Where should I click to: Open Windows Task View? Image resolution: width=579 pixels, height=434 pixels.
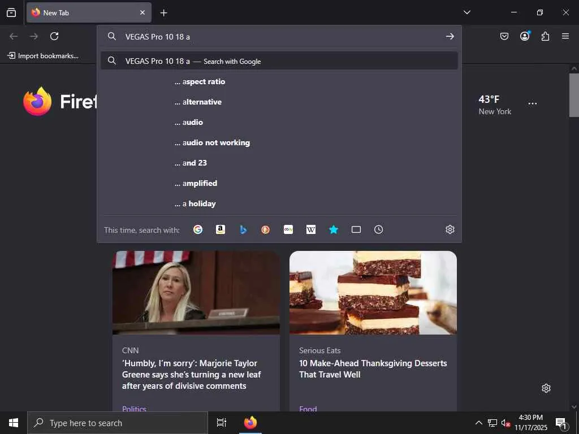(222, 423)
